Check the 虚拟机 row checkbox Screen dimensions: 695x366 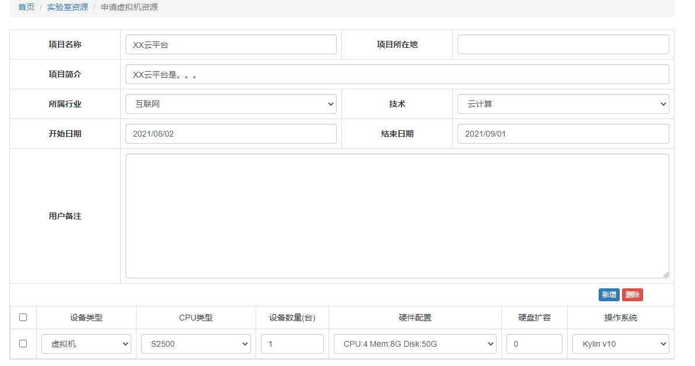tap(23, 344)
